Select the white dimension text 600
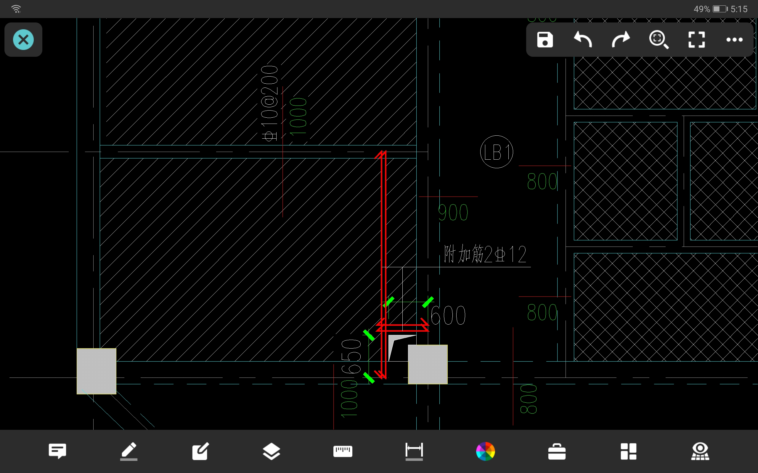Viewport: 758px width, 473px height. point(448,315)
